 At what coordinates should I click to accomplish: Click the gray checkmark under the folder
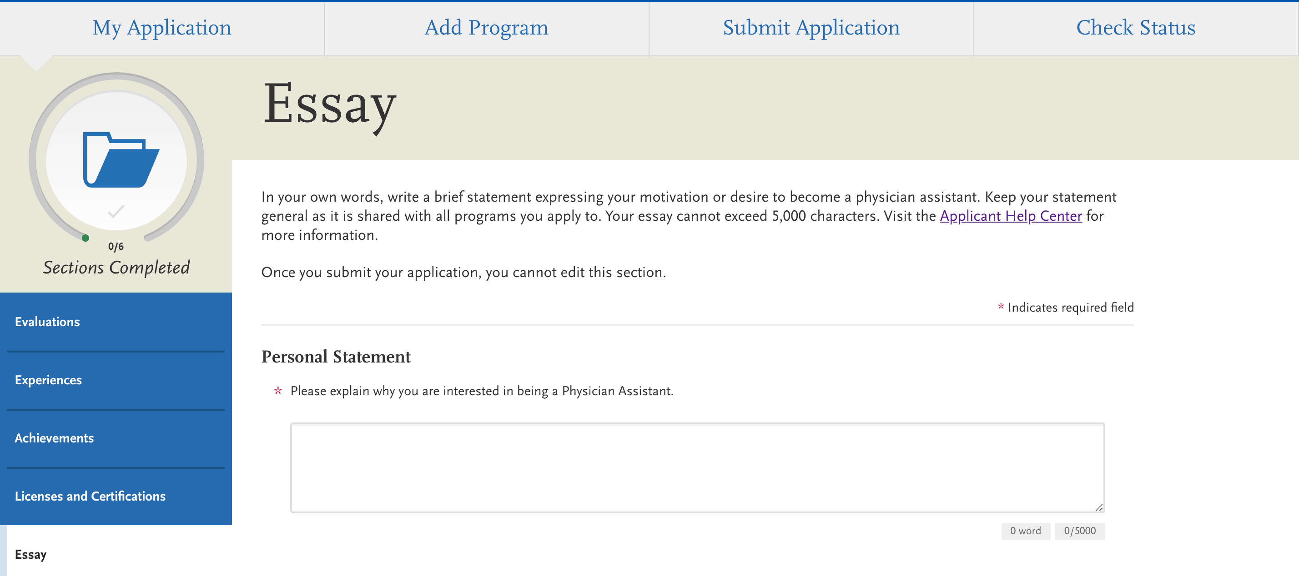[x=116, y=212]
